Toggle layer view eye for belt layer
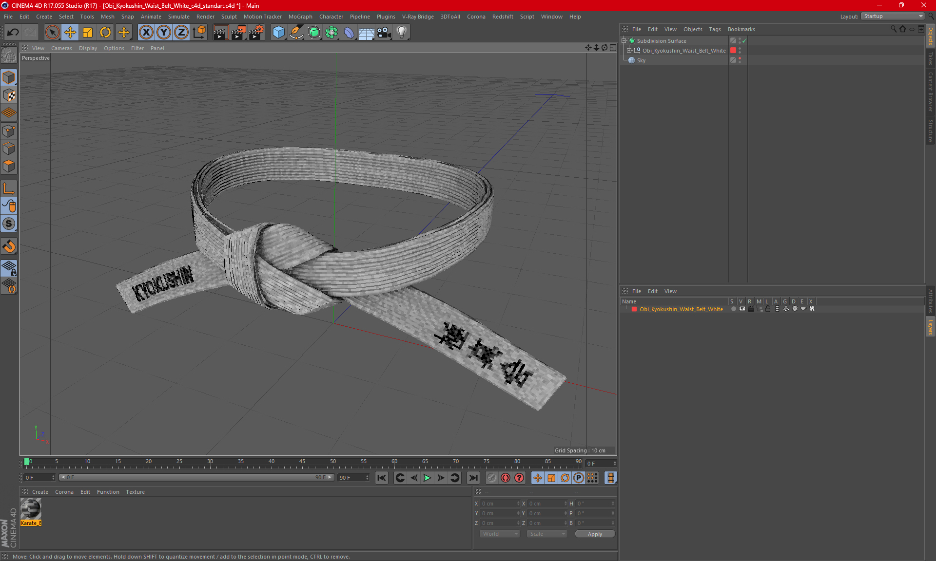Viewport: 936px width, 561px height. 742,309
